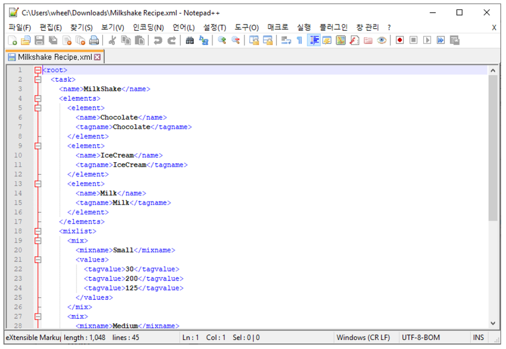Screen dimensions: 506x349
Task: Zoom out using the magnifier minus icon
Action: [x=236, y=40]
